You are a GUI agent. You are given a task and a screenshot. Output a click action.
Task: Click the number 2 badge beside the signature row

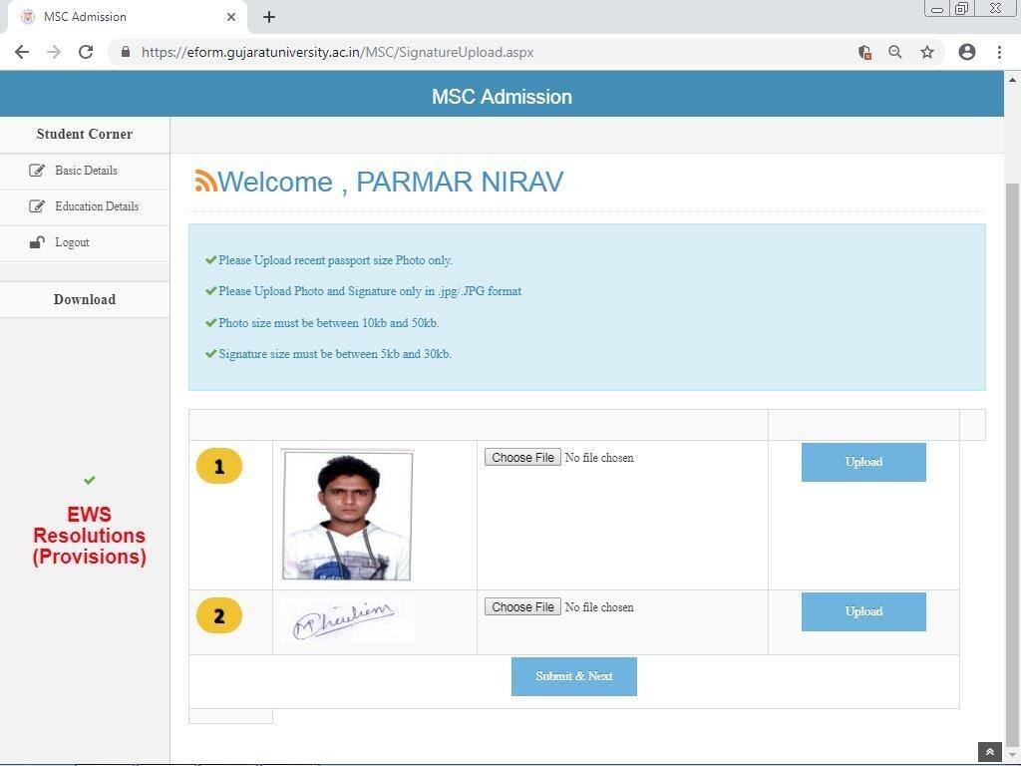(x=219, y=615)
